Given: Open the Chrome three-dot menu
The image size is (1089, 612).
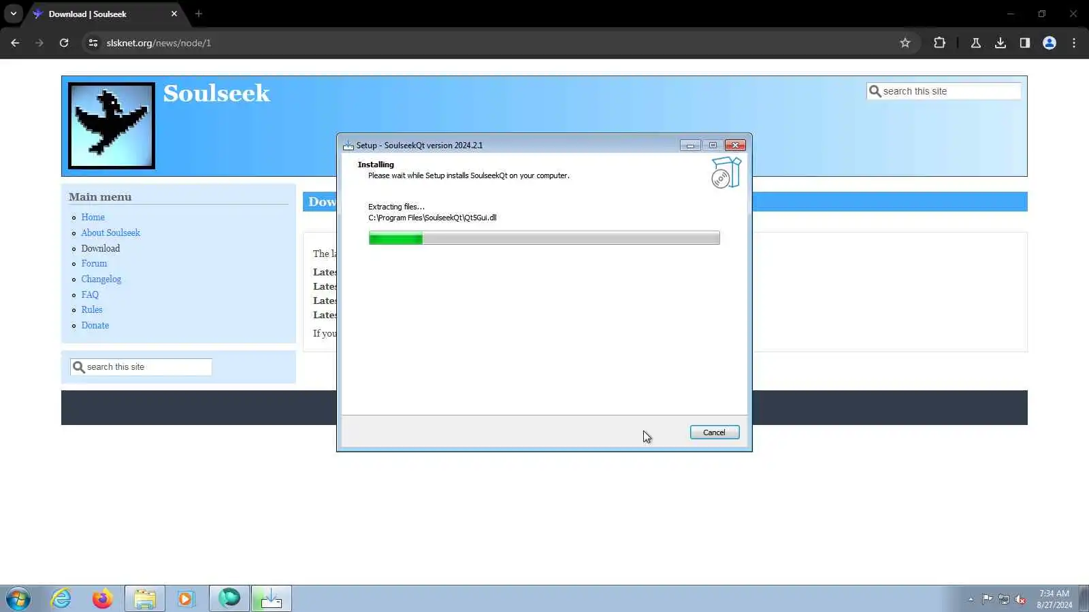Looking at the screenshot, I should 1074,43.
